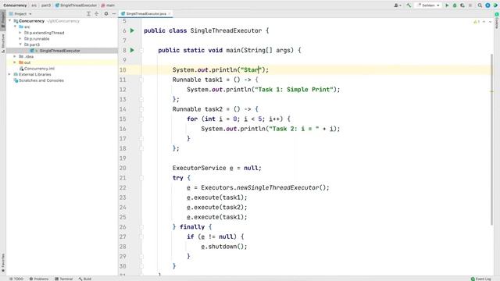
Task: Click the blue update icon at top right
Action: [x=487, y=5]
